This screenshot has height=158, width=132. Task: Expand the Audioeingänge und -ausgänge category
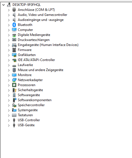pyautogui.click(x=9, y=20)
